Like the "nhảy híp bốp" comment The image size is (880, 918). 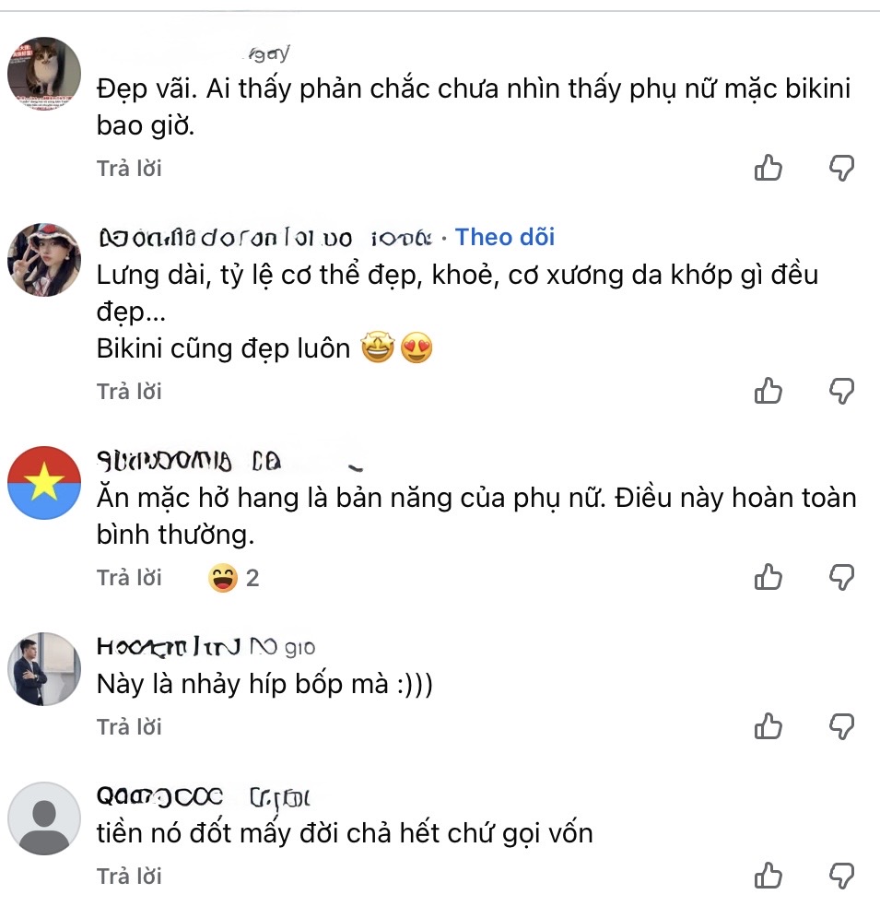(x=768, y=726)
